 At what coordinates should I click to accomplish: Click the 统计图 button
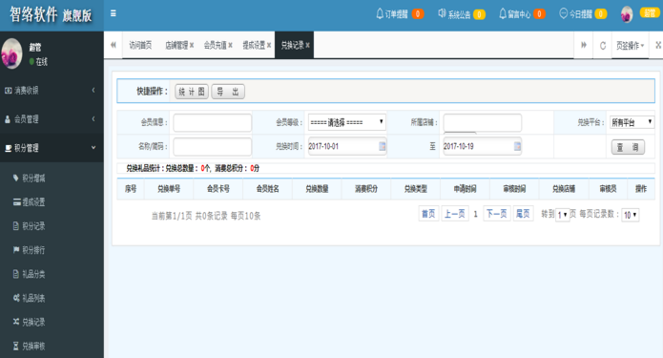192,92
